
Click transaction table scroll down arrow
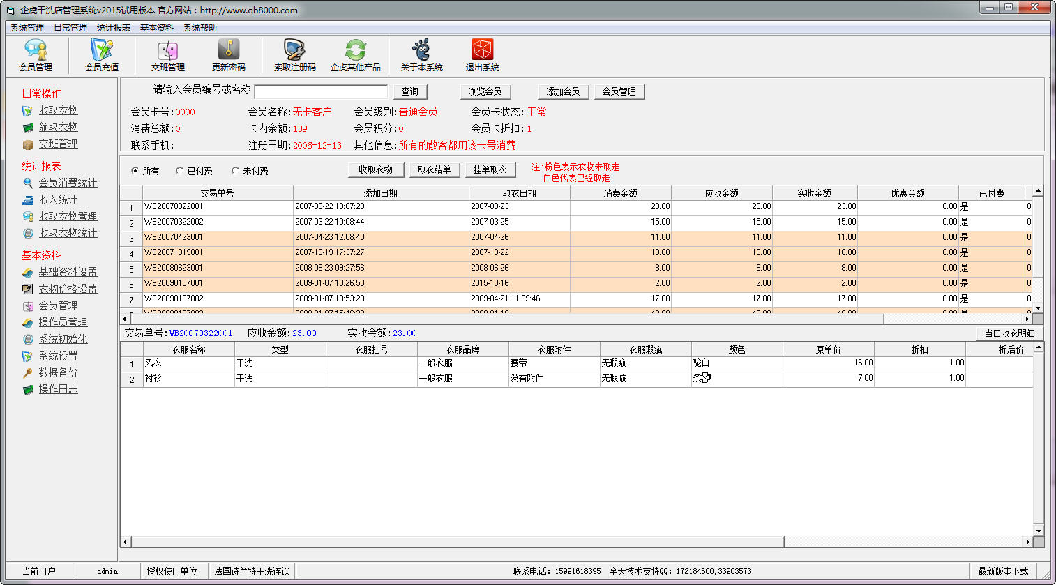(x=1038, y=307)
